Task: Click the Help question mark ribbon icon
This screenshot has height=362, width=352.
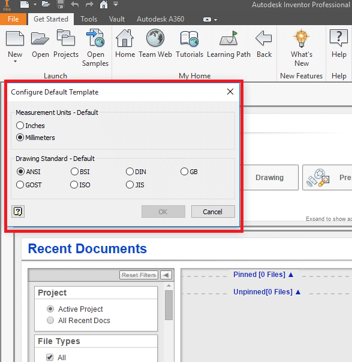Action: [x=339, y=38]
